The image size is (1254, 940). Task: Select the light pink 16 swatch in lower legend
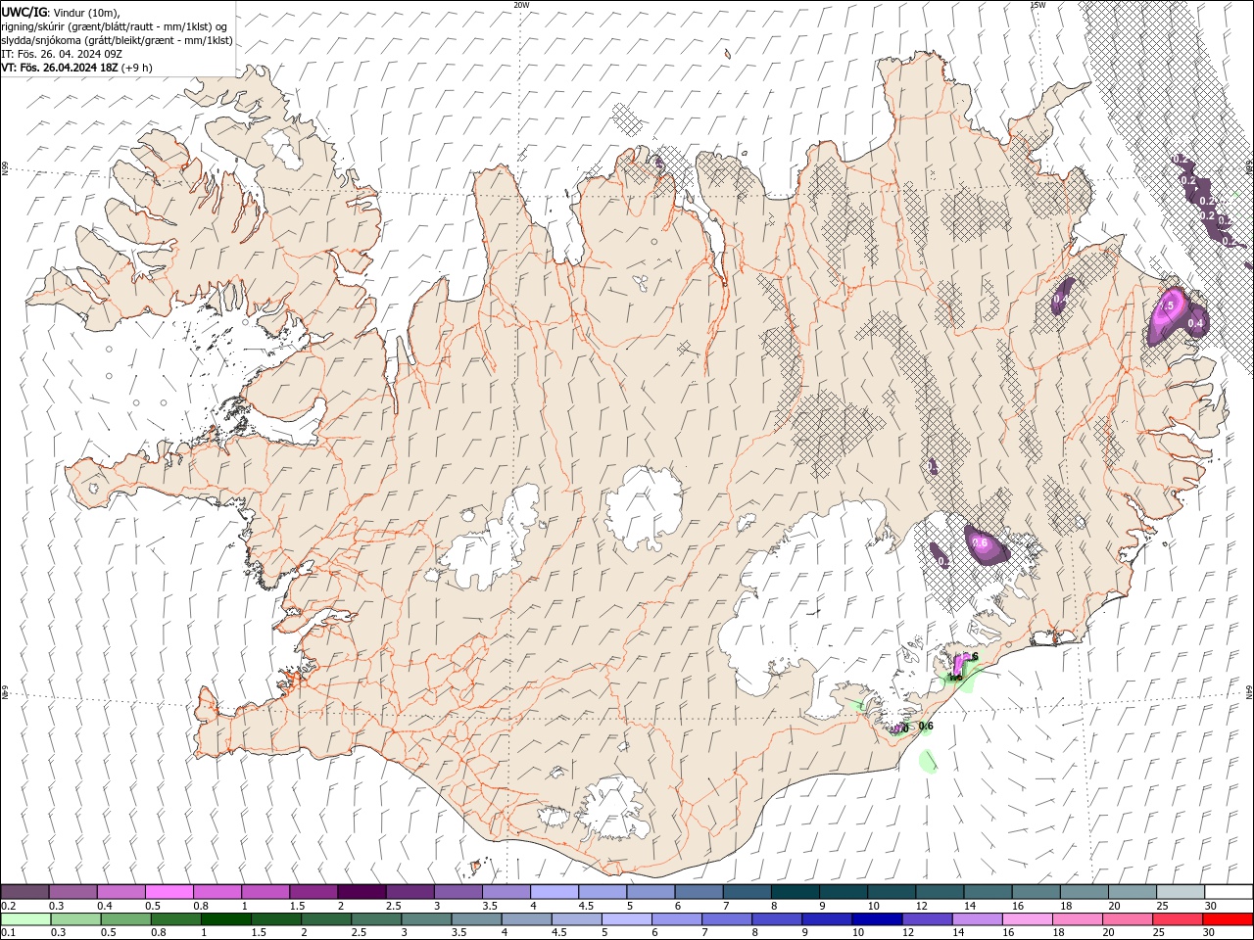(x=1026, y=919)
